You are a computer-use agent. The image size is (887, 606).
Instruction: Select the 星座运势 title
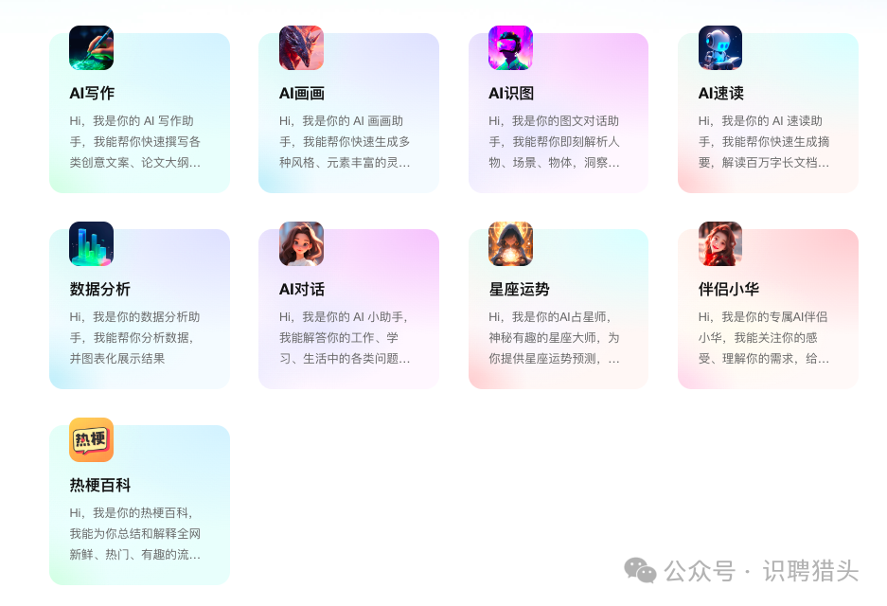pos(519,289)
